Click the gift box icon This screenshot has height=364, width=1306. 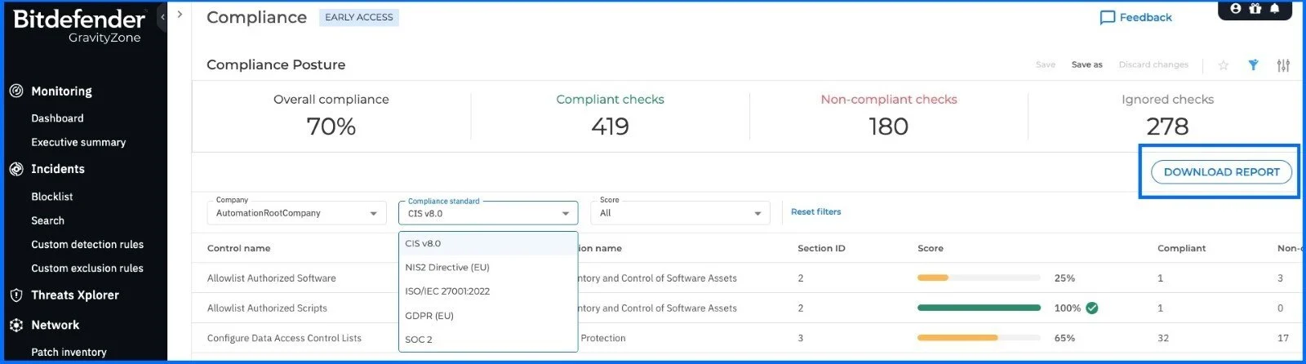[x=1255, y=8]
